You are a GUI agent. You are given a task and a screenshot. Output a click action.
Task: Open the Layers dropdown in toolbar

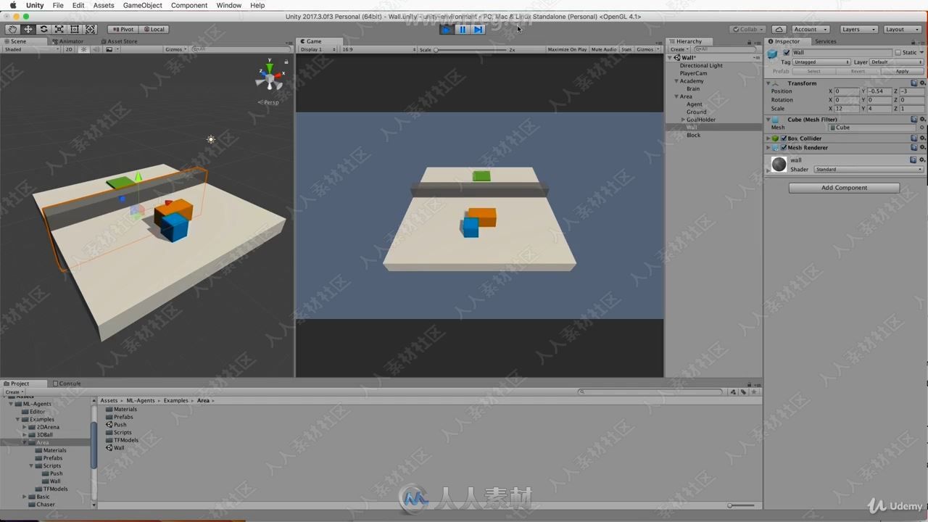click(859, 29)
